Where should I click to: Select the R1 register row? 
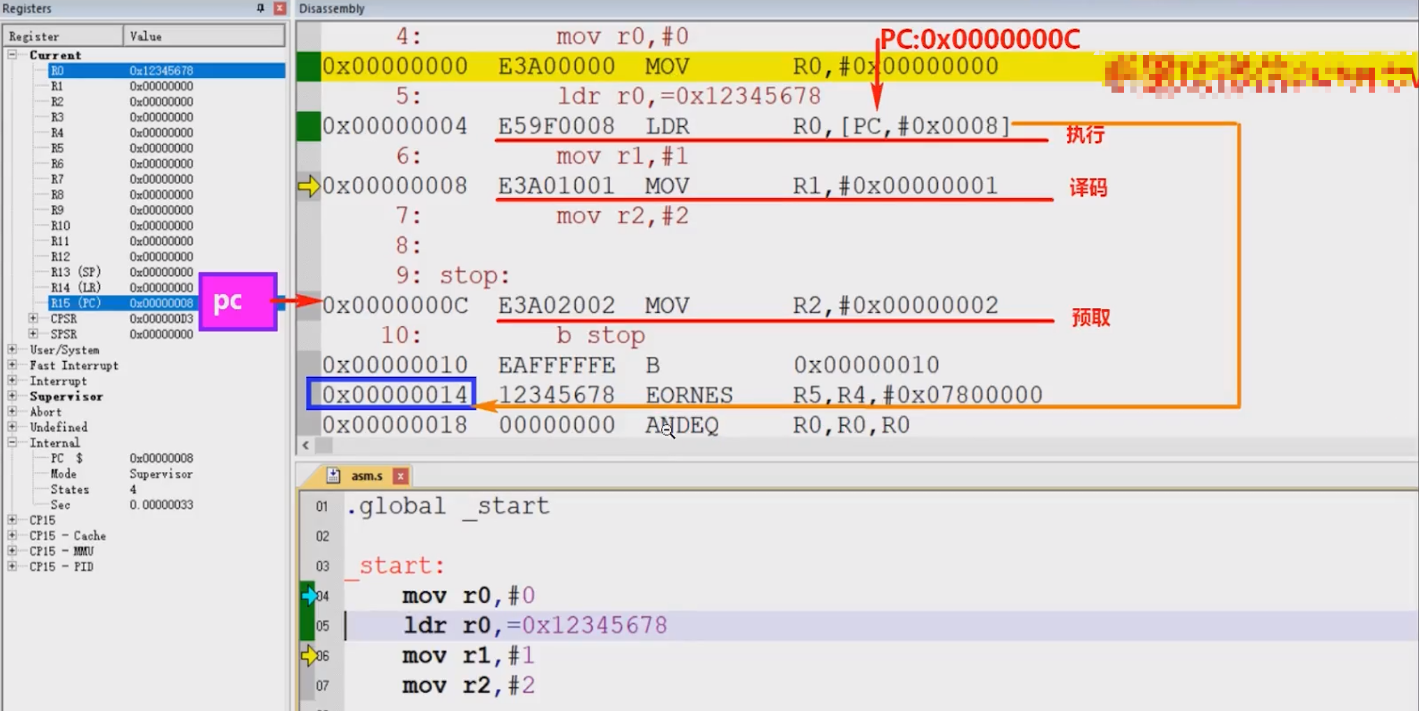point(167,86)
